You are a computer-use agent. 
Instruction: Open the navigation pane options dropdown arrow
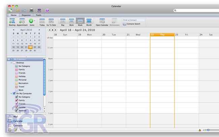[21, 130]
